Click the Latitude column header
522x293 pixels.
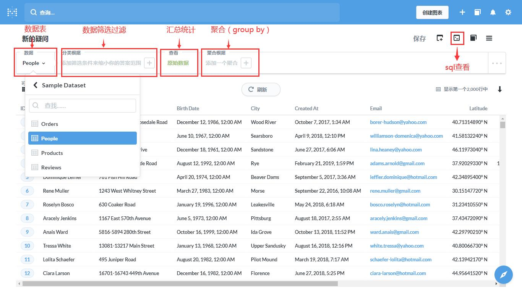[478, 108]
